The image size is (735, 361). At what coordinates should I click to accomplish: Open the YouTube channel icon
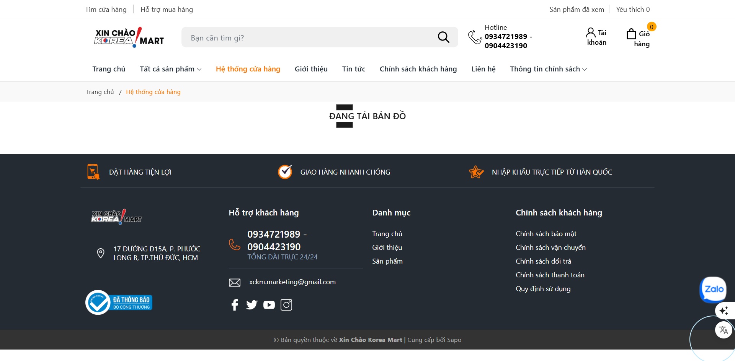pos(269,305)
